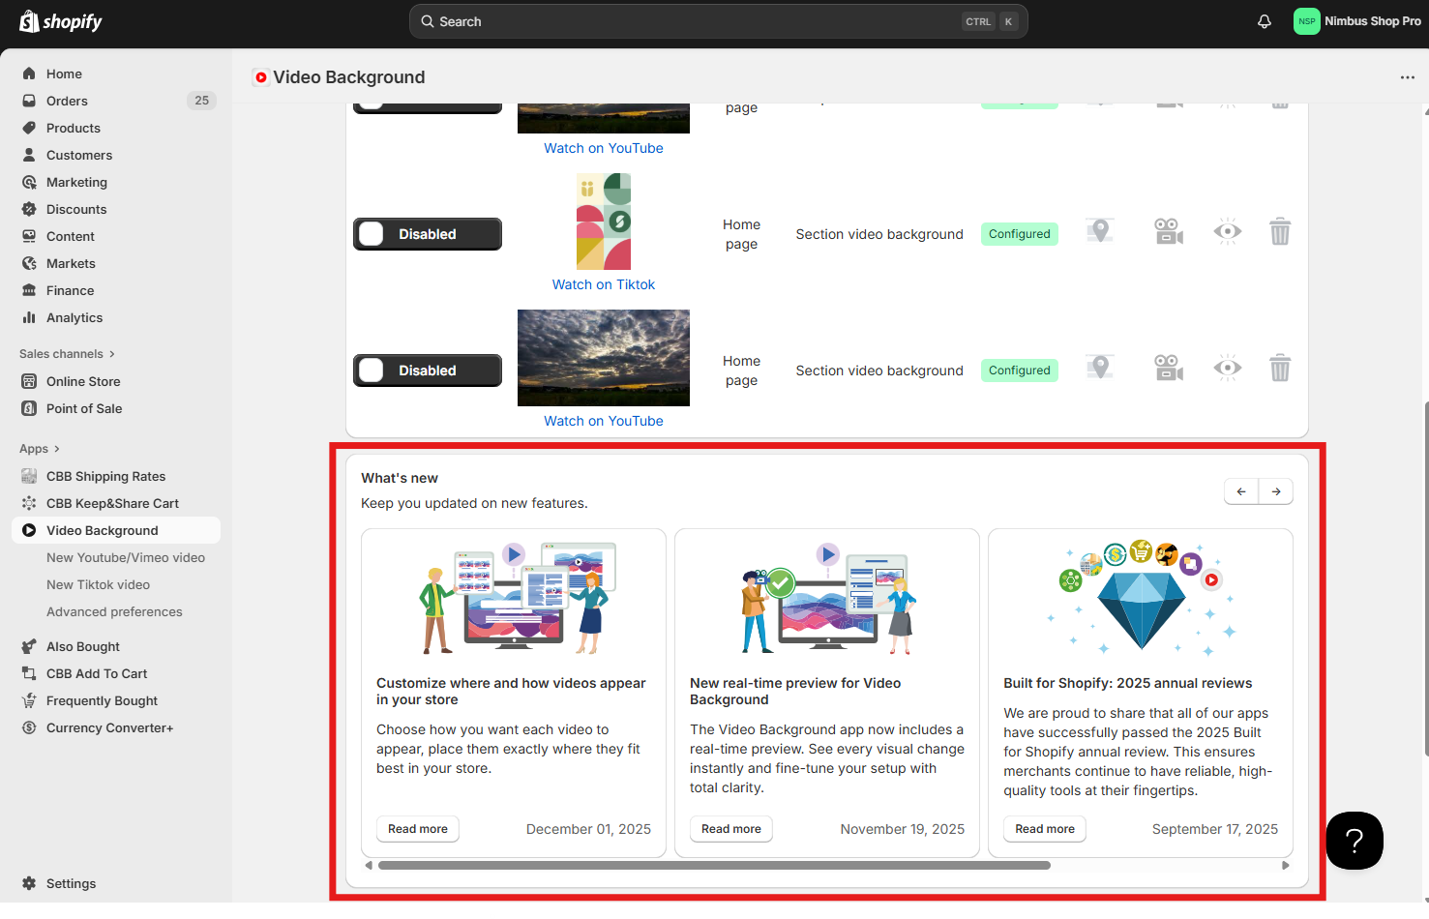1429x919 pixels.
Task: Open the Settings gear
Action: point(29,883)
